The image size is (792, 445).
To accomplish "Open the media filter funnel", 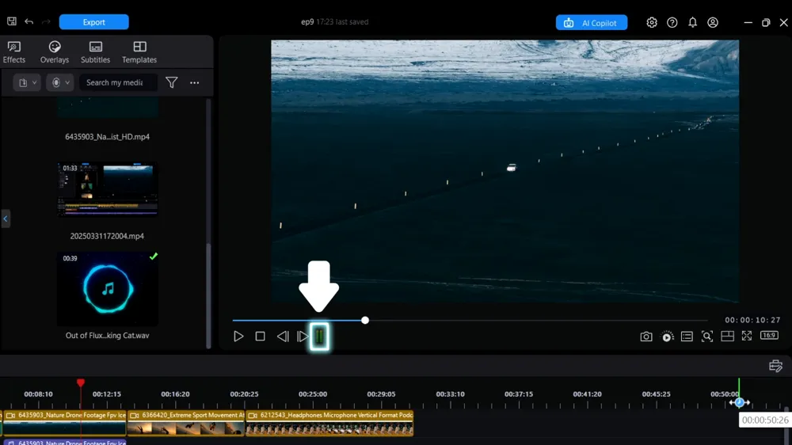I will 172,82.
